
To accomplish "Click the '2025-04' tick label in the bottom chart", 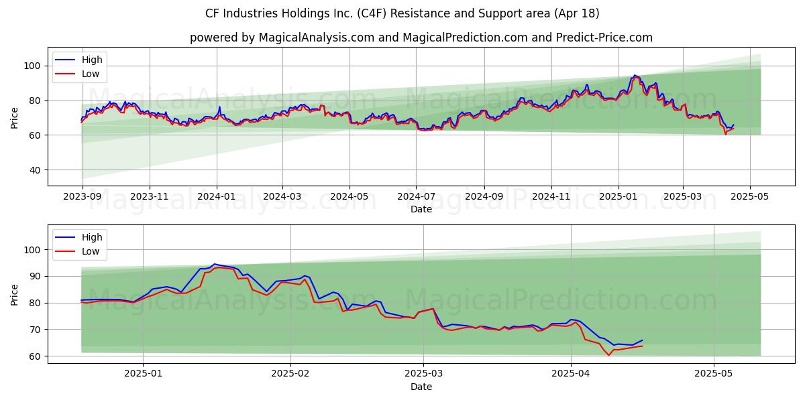I will [571, 374].
